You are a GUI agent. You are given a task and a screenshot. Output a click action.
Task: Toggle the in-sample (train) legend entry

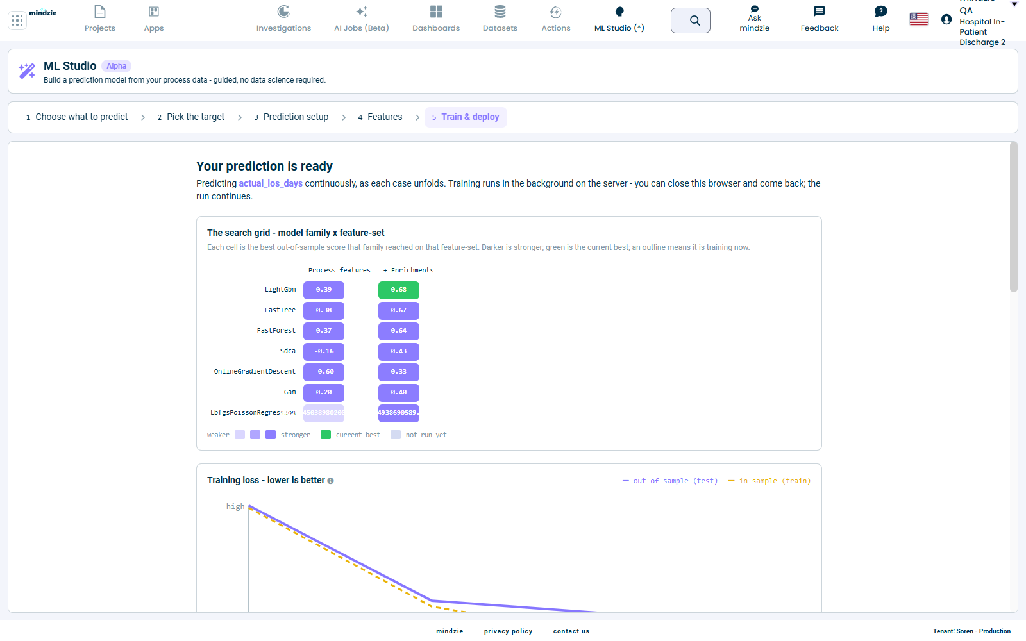[769, 481]
